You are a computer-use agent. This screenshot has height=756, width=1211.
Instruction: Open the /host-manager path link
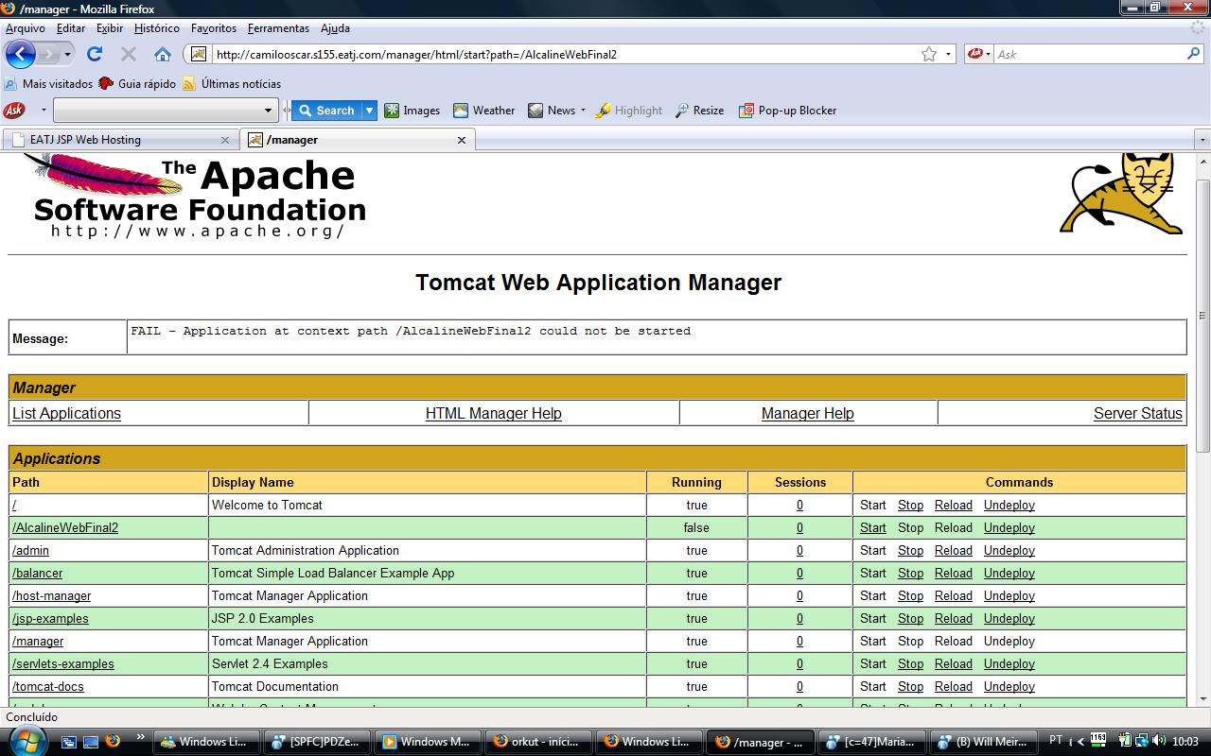click(x=52, y=595)
